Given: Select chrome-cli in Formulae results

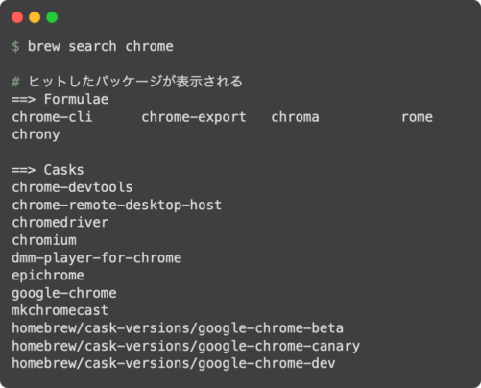Looking at the screenshot, I should coord(52,117).
